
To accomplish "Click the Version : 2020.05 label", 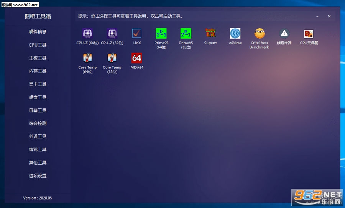I will coord(38,198).
